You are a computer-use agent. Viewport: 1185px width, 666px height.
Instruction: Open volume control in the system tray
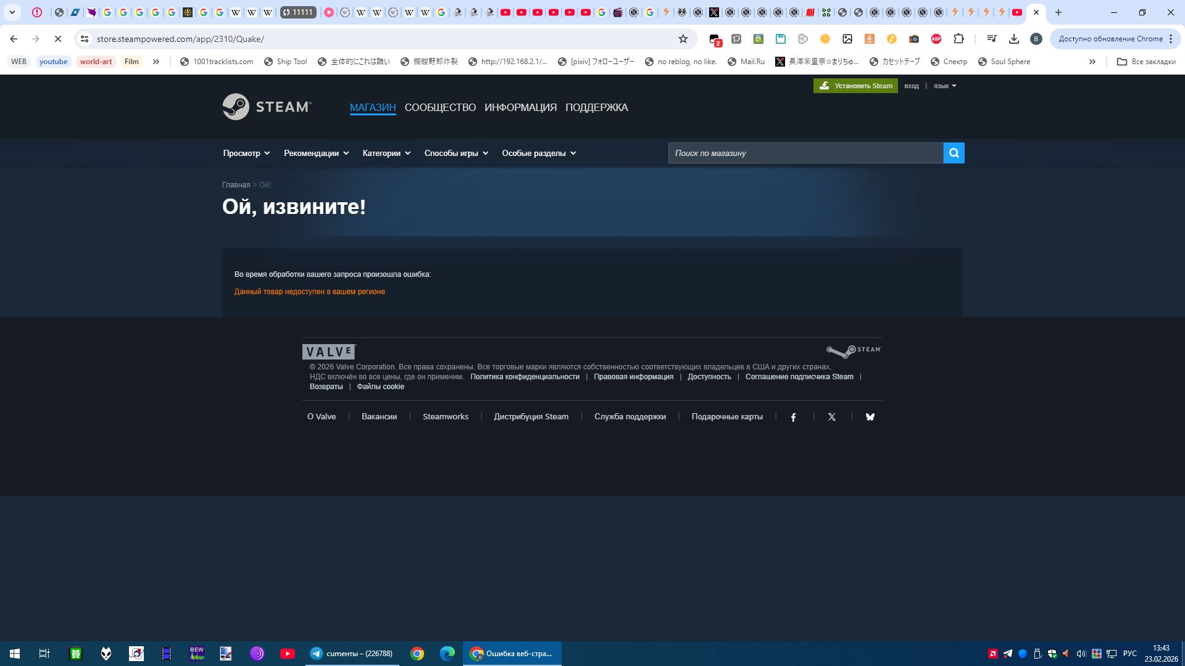pos(1081,654)
